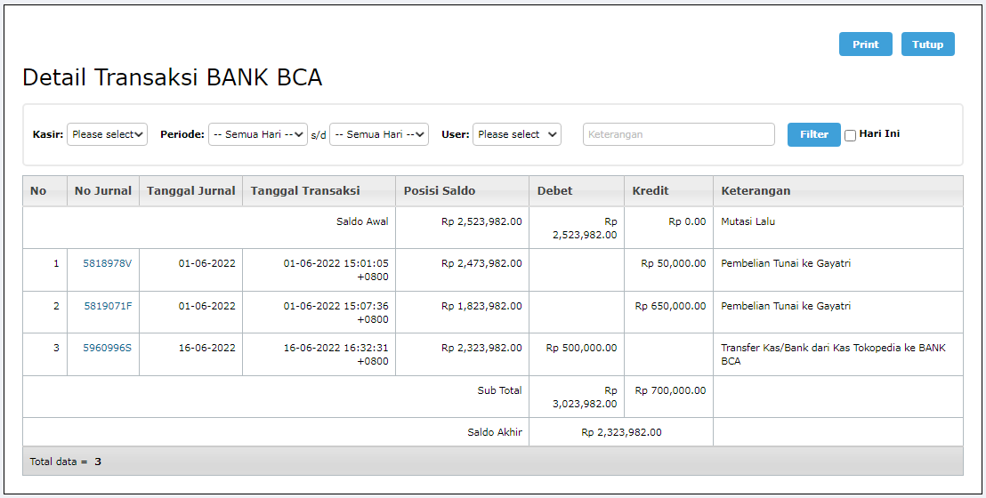Click the Posisi Saldo column header
This screenshot has height=498, width=986.
pos(462,190)
